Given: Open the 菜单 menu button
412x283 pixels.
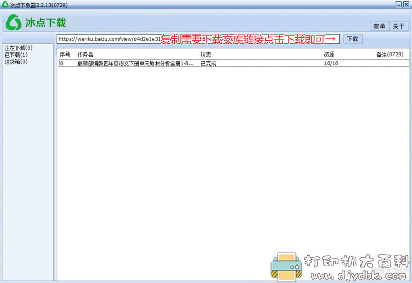Looking at the screenshot, I should (379, 26).
